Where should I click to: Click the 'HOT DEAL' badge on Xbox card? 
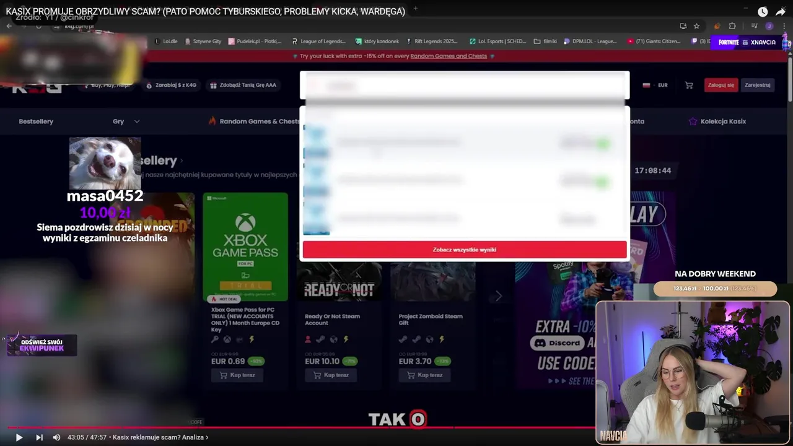[224, 299]
